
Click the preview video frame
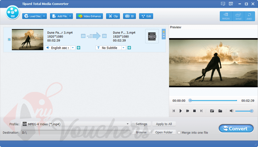pos(213,63)
